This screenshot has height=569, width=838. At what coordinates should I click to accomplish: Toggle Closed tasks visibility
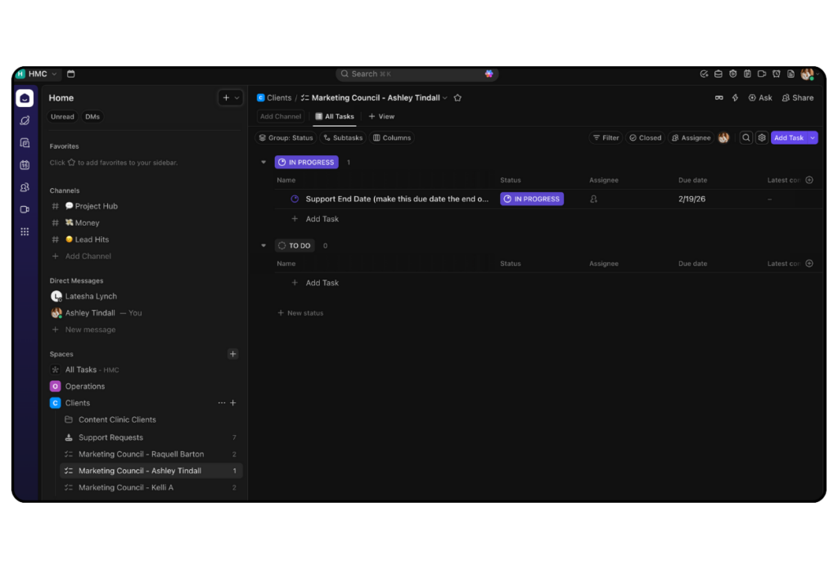coord(645,137)
